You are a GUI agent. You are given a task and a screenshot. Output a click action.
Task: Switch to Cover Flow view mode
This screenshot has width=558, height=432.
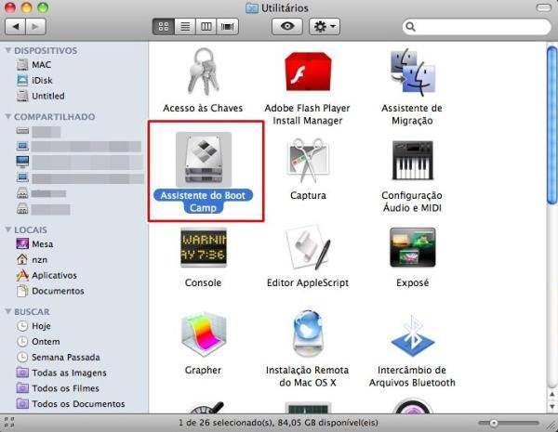point(228,27)
